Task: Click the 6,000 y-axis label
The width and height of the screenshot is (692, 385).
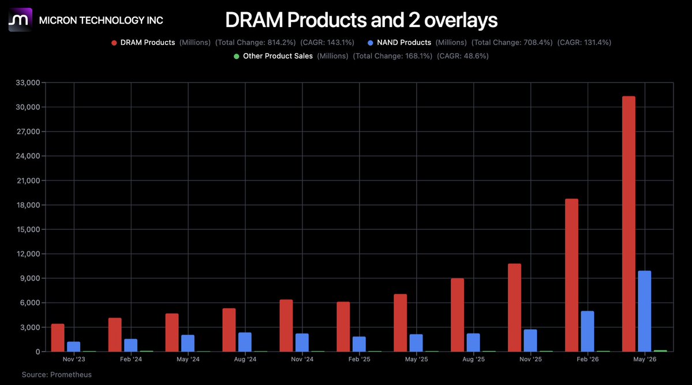Action: pos(29,303)
